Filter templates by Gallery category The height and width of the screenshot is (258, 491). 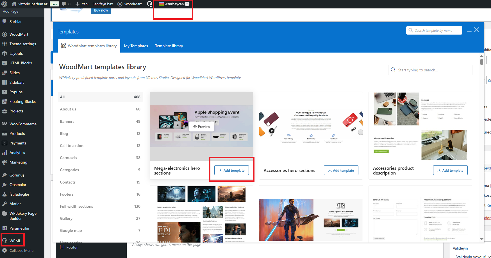pos(100,218)
